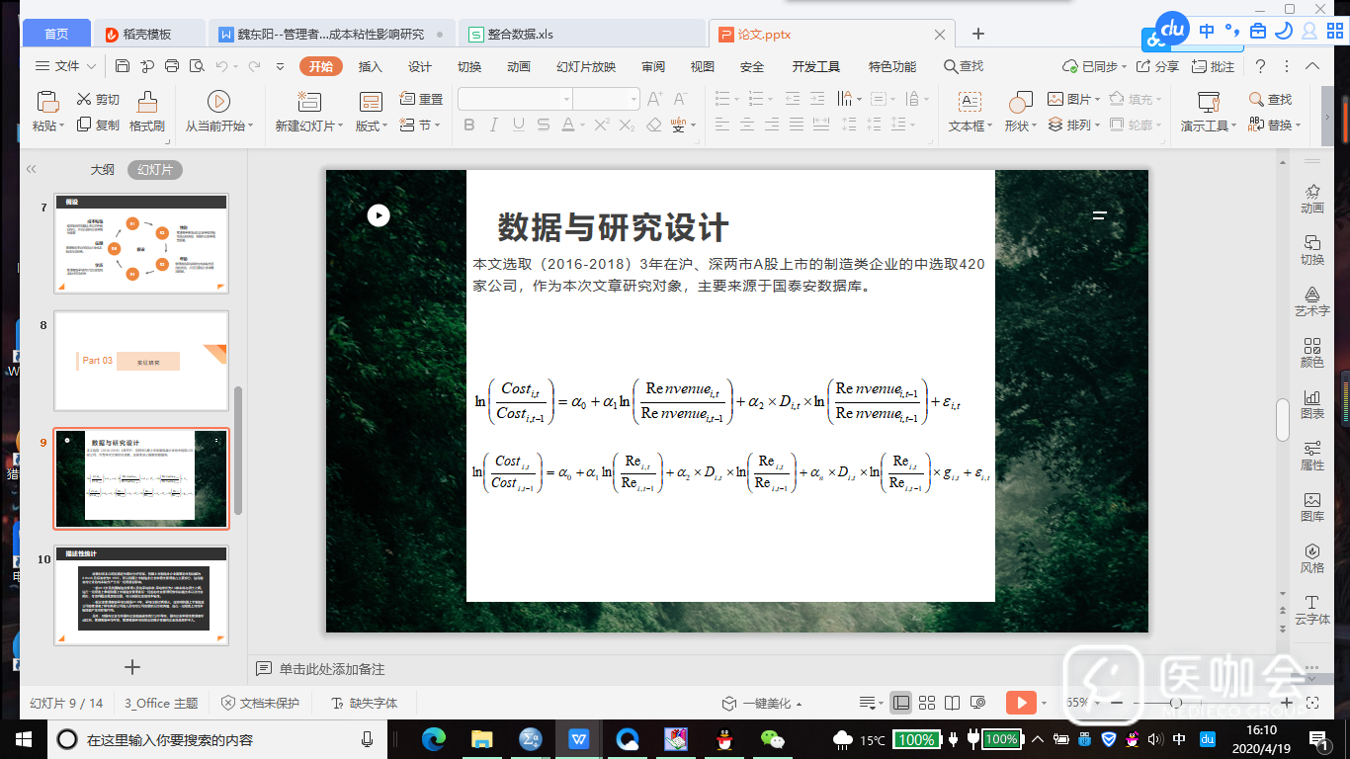Open the Word Art (艺术字) sidebar panel

tap(1312, 300)
